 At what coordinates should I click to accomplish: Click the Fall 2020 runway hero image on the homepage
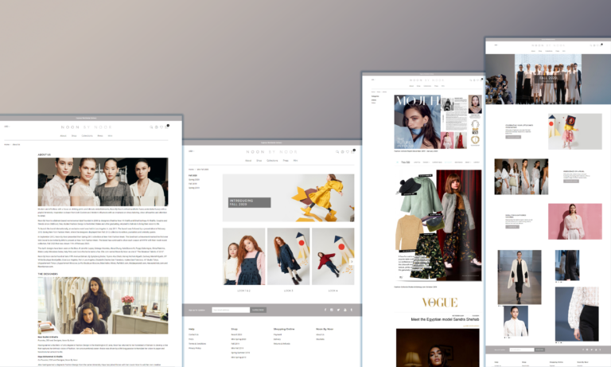548,79
